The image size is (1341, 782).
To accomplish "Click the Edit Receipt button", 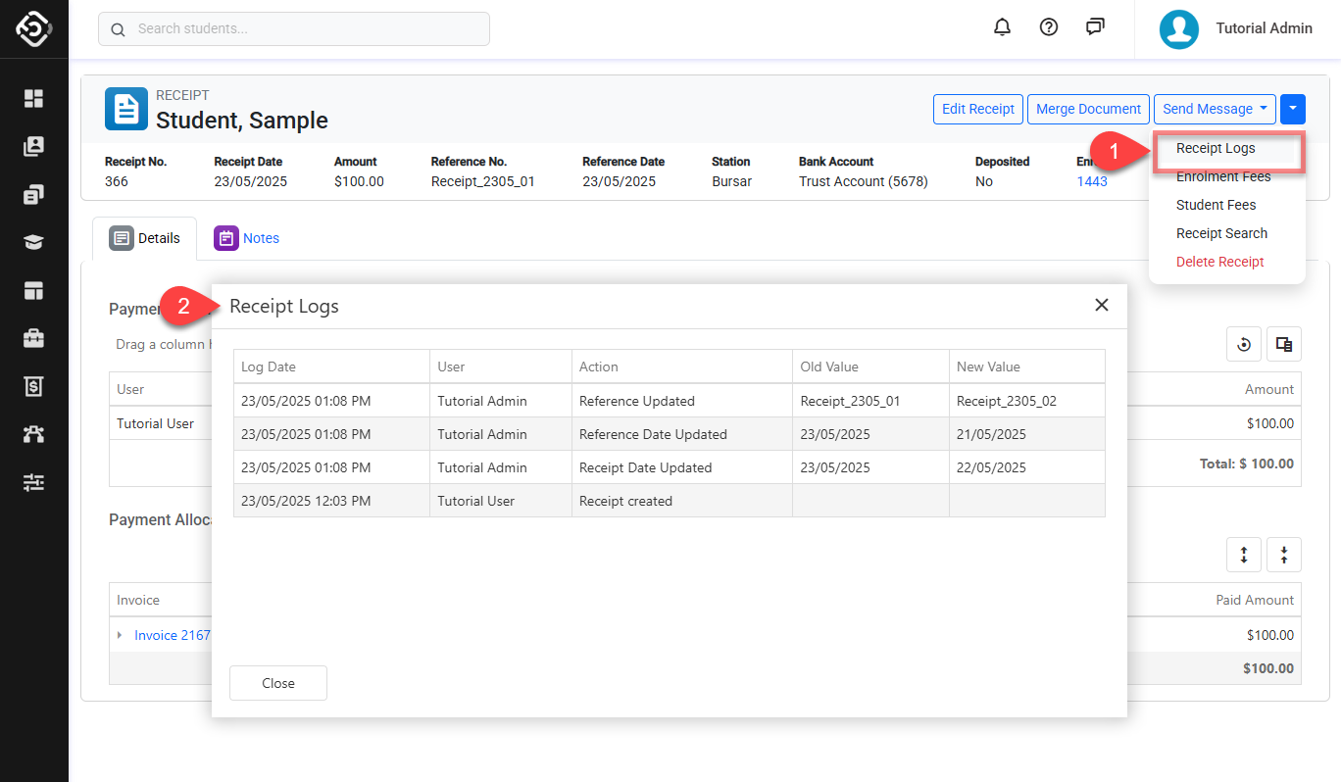I will tap(977, 109).
